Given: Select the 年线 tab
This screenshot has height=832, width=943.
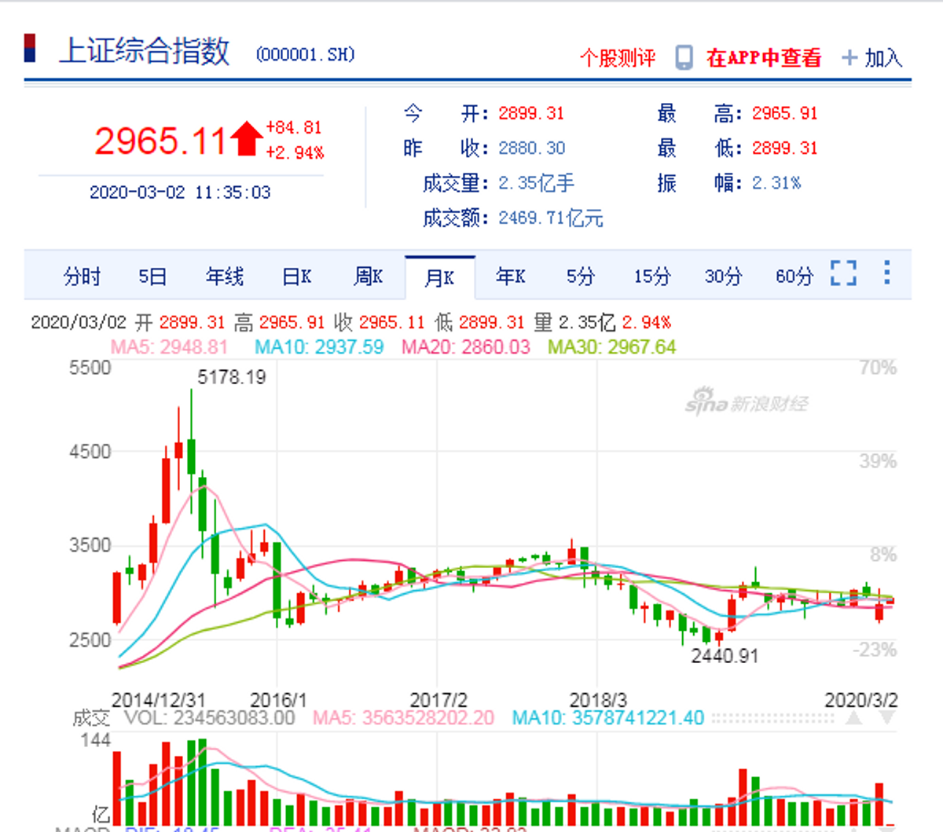Looking at the screenshot, I should click(x=225, y=277).
